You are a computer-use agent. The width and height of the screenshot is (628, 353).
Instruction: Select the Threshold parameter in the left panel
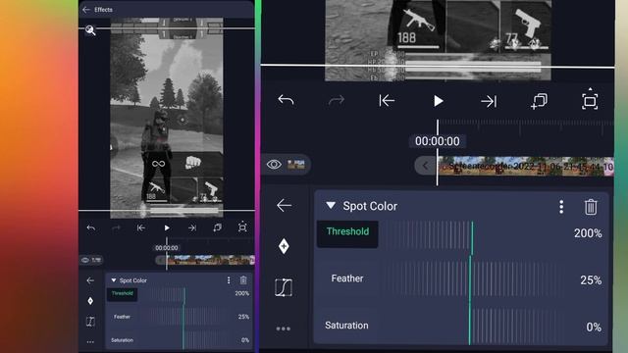pyautogui.click(x=122, y=294)
